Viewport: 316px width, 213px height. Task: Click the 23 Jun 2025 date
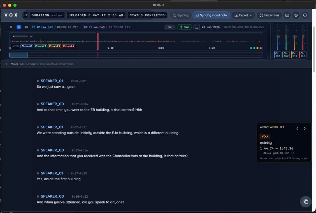tap(210, 27)
